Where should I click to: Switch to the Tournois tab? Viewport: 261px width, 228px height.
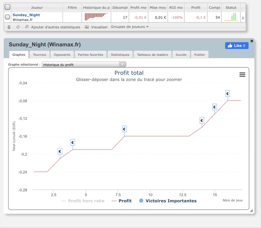coord(40,55)
